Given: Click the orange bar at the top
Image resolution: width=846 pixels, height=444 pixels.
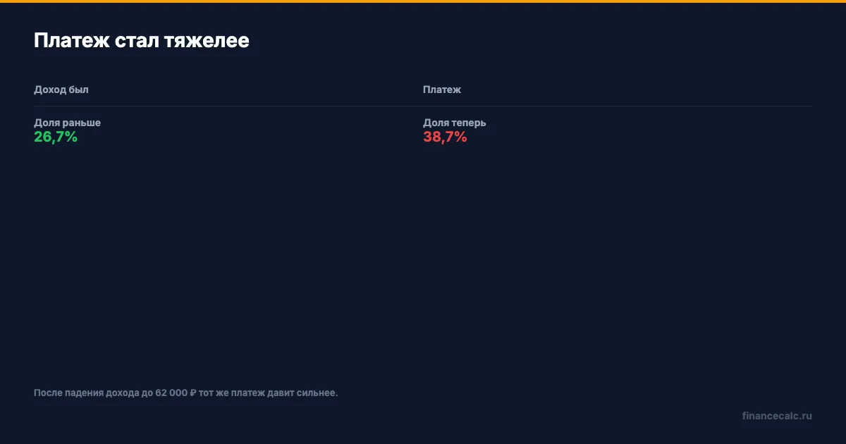Looking at the screenshot, I should (423, 1).
